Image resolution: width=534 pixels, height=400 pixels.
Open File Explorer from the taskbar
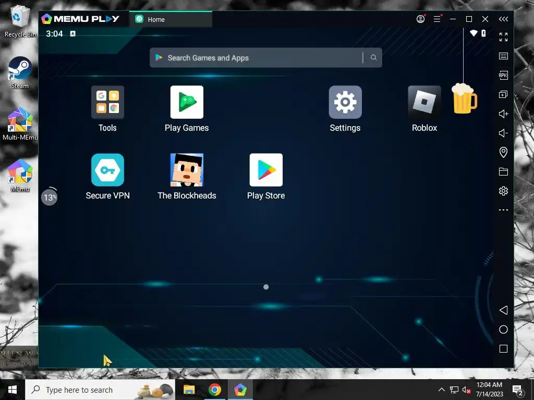[189, 390]
